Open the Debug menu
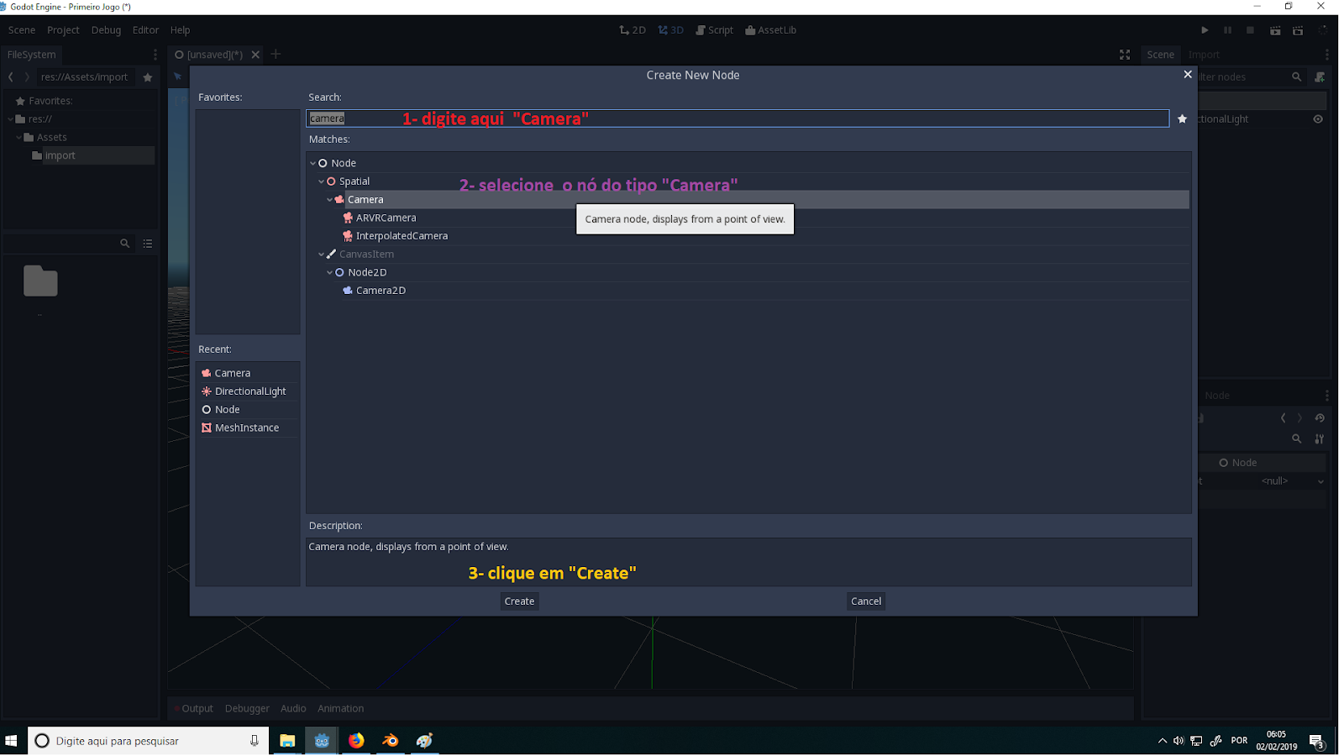Screen dimensions: 1344x756 pos(106,30)
